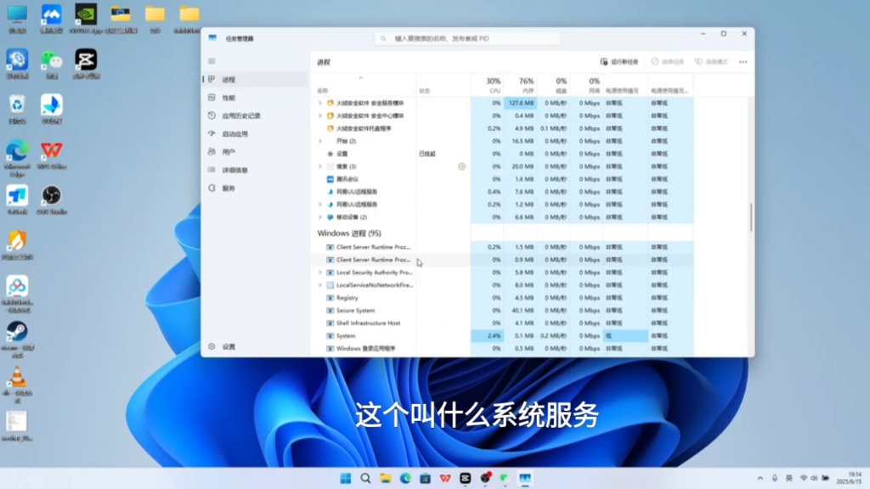Sort by 磁盘 (Disk) column header

(552, 86)
